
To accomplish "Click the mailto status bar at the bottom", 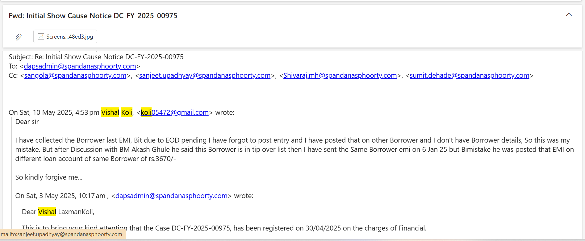I will (x=62, y=234).
